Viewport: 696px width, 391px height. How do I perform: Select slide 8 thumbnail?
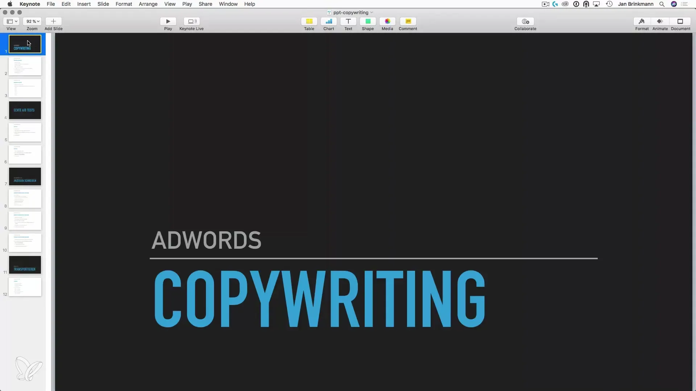click(x=25, y=198)
